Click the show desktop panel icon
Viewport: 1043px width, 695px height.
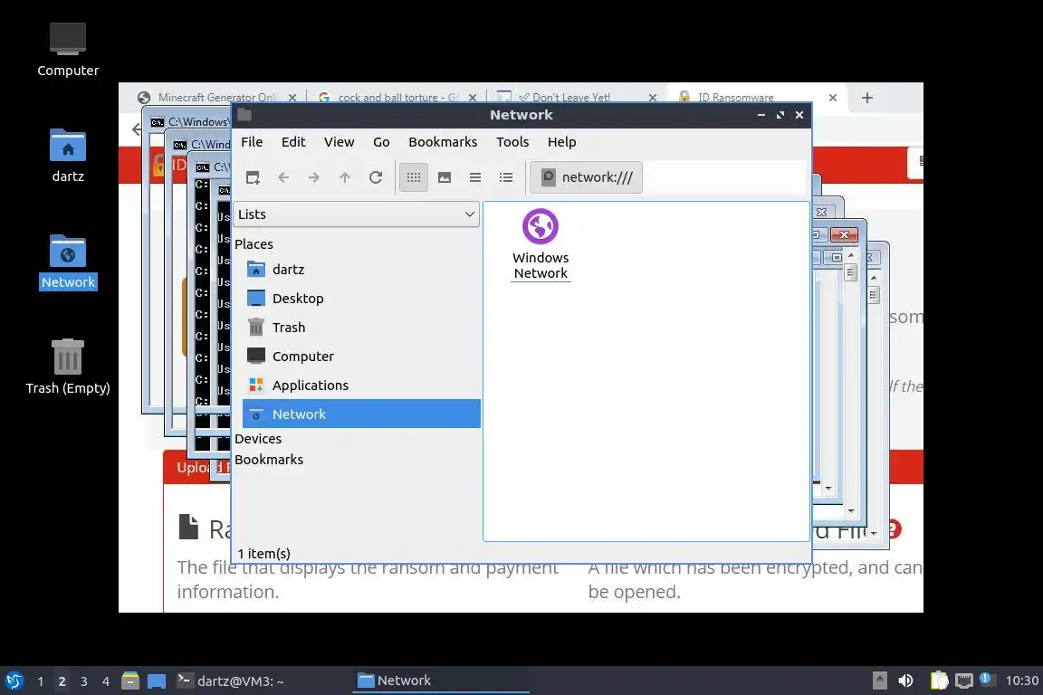pyautogui.click(x=157, y=681)
